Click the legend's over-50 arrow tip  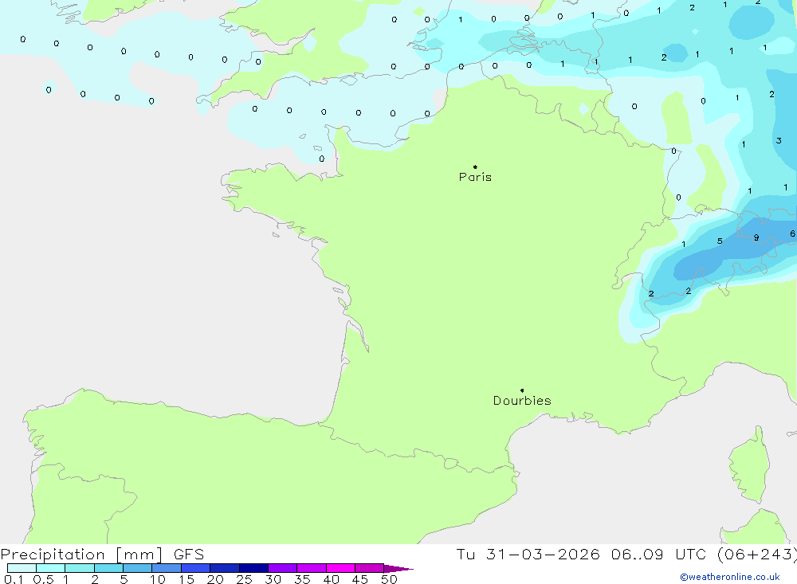[x=399, y=568]
